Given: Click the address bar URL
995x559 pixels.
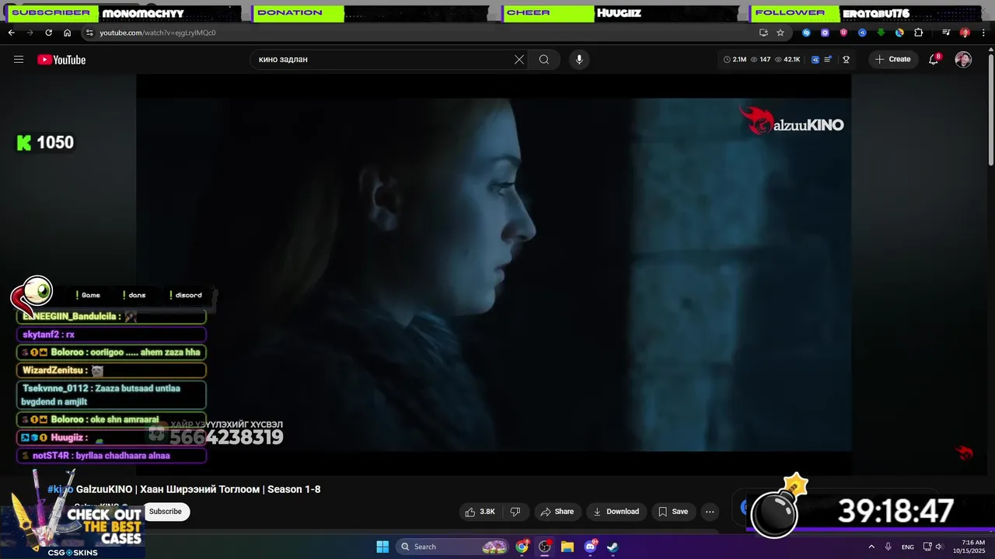Looking at the screenshot, I should (158, 33).
